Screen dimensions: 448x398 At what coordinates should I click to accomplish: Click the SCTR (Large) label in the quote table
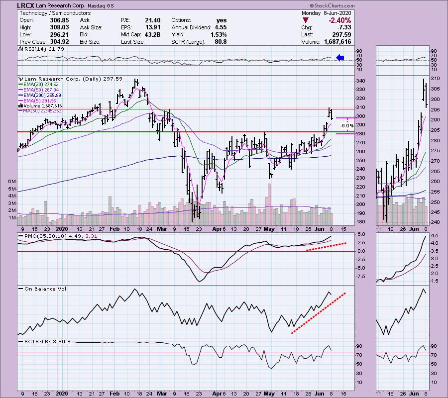tap(188, 42)
